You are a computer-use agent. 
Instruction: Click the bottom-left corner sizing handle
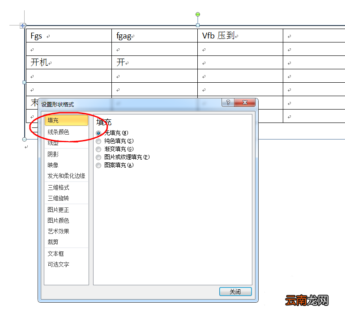point(25,140)
